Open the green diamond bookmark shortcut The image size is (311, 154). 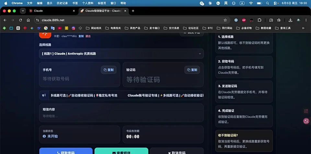click(4, 28)
